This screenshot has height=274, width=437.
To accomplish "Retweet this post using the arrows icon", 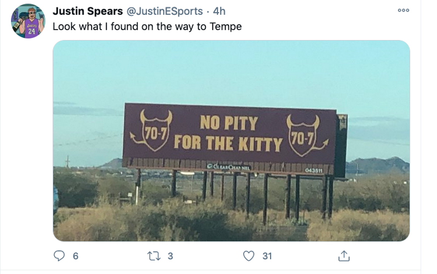I will (x=153, y=255).
